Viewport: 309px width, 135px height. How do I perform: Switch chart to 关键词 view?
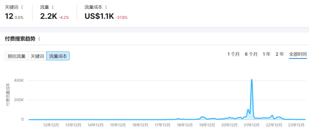click(37, 56)
